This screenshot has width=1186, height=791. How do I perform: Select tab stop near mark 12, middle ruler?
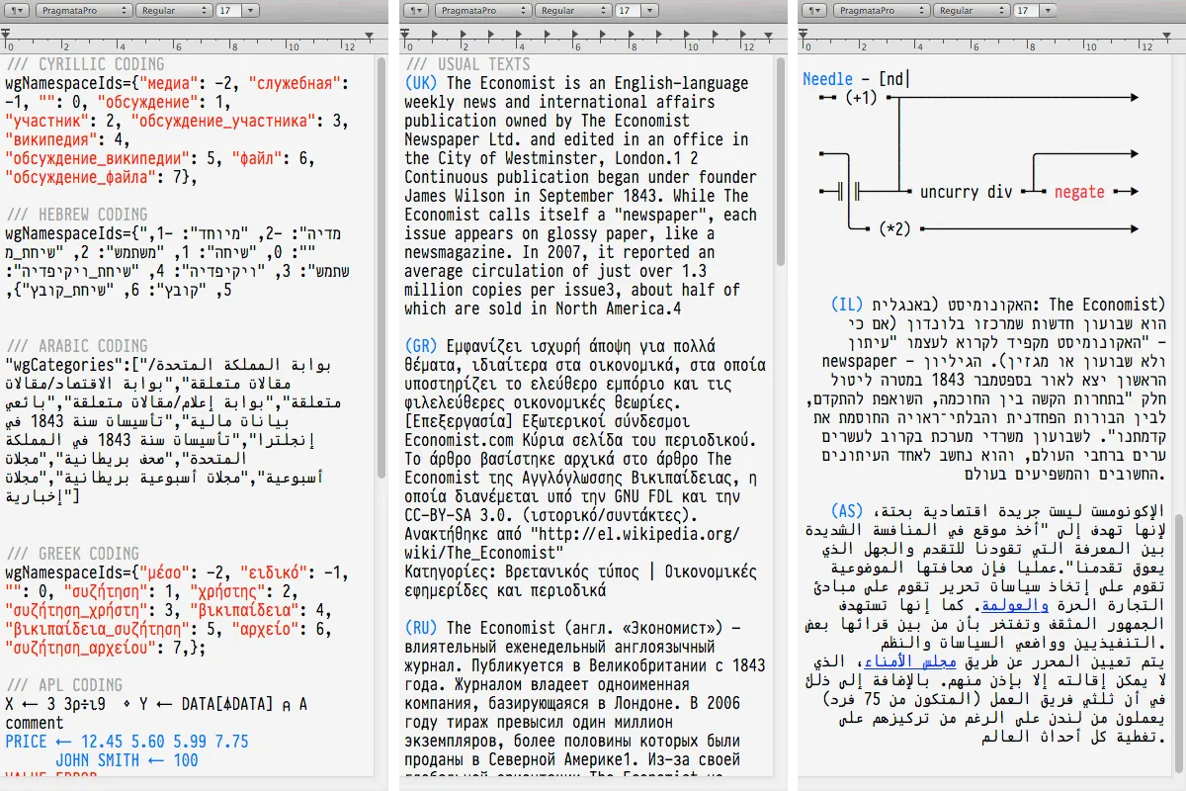click(x=743, y=35)
